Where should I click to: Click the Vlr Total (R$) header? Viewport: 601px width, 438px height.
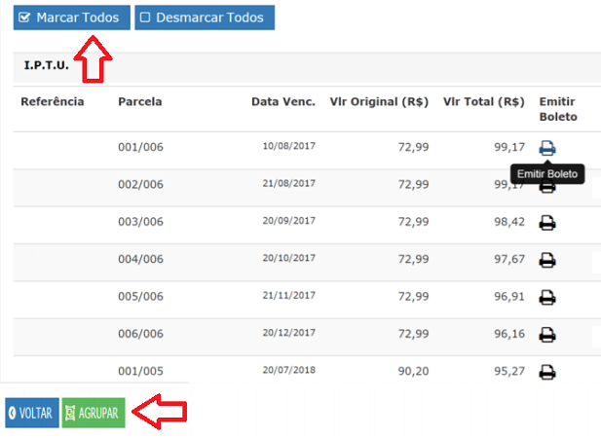(483, 101)
